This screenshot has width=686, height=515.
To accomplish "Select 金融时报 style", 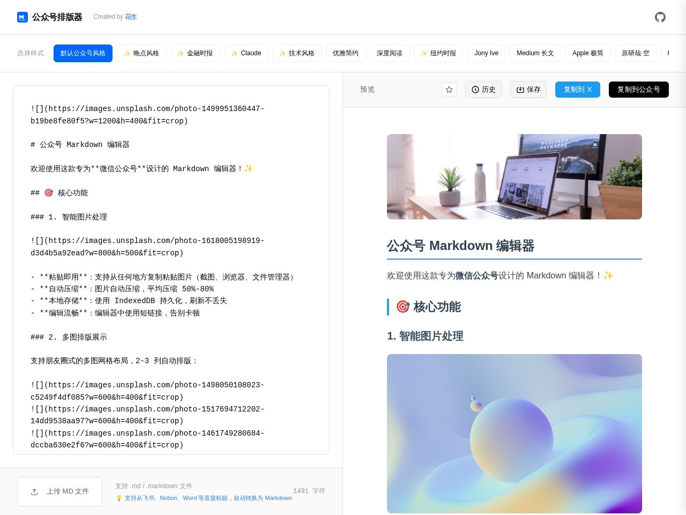I will [195, 53].
